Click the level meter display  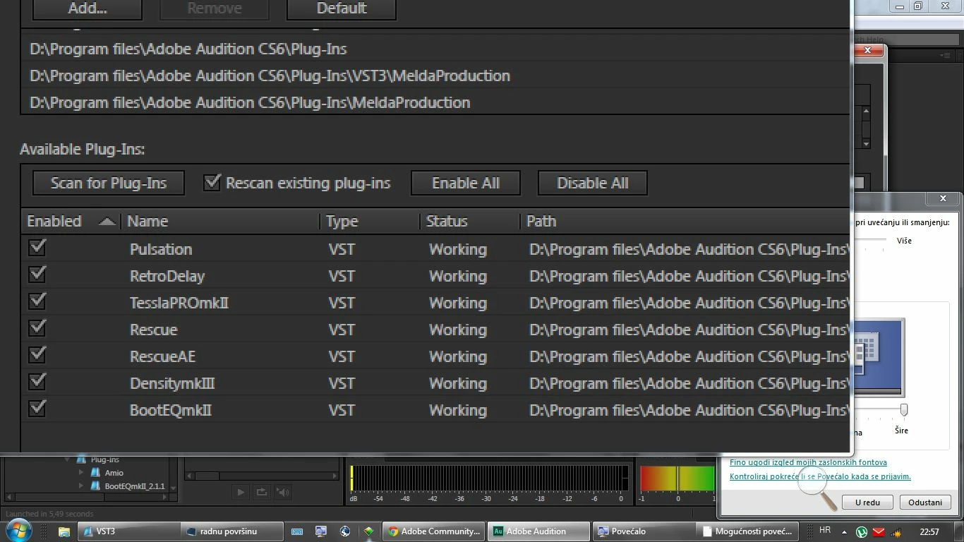point(488,478)
